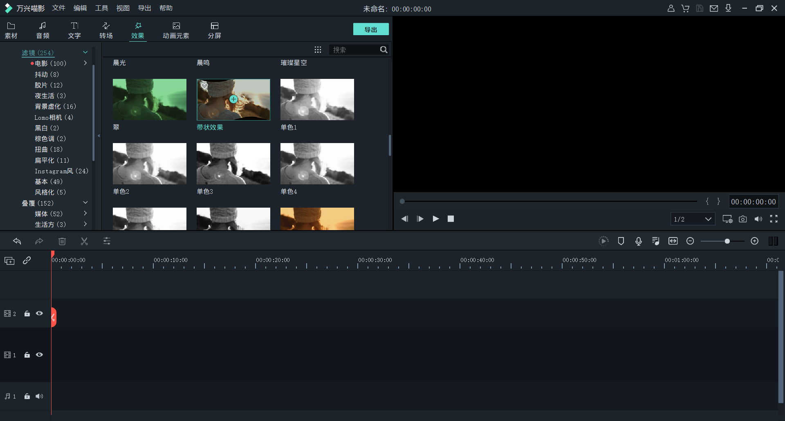Screen dimensions: 785x421
Task: Open the 工具 menu
Action: point(101,8)
